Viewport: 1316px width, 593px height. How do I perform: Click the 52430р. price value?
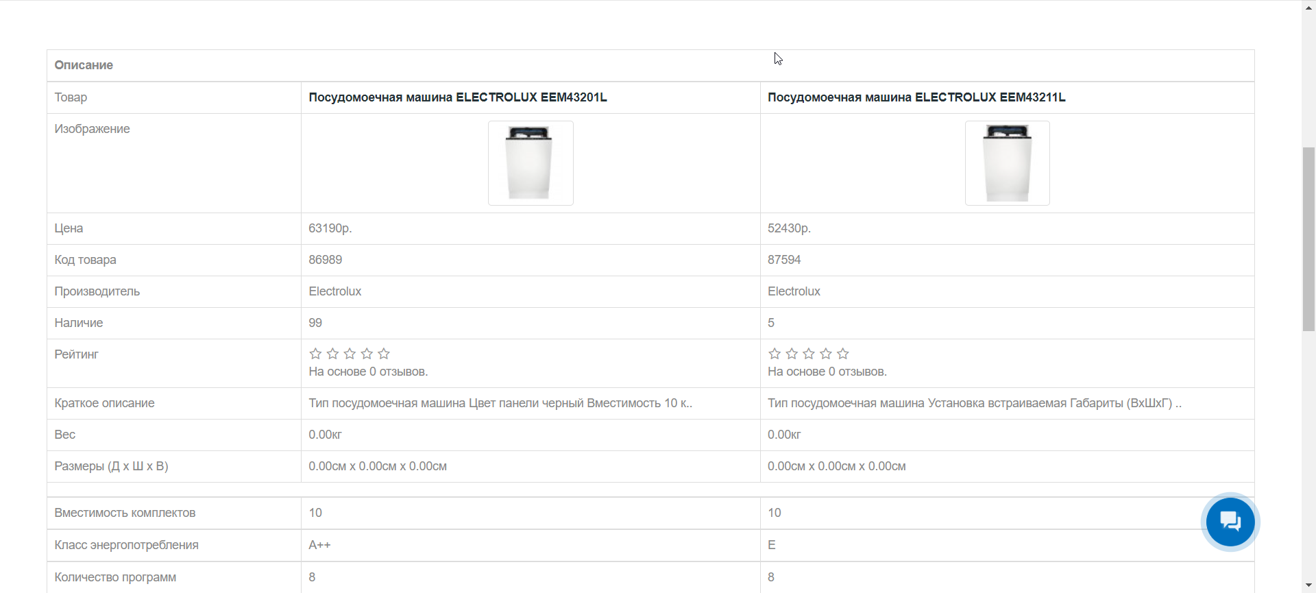pos(789,228)
